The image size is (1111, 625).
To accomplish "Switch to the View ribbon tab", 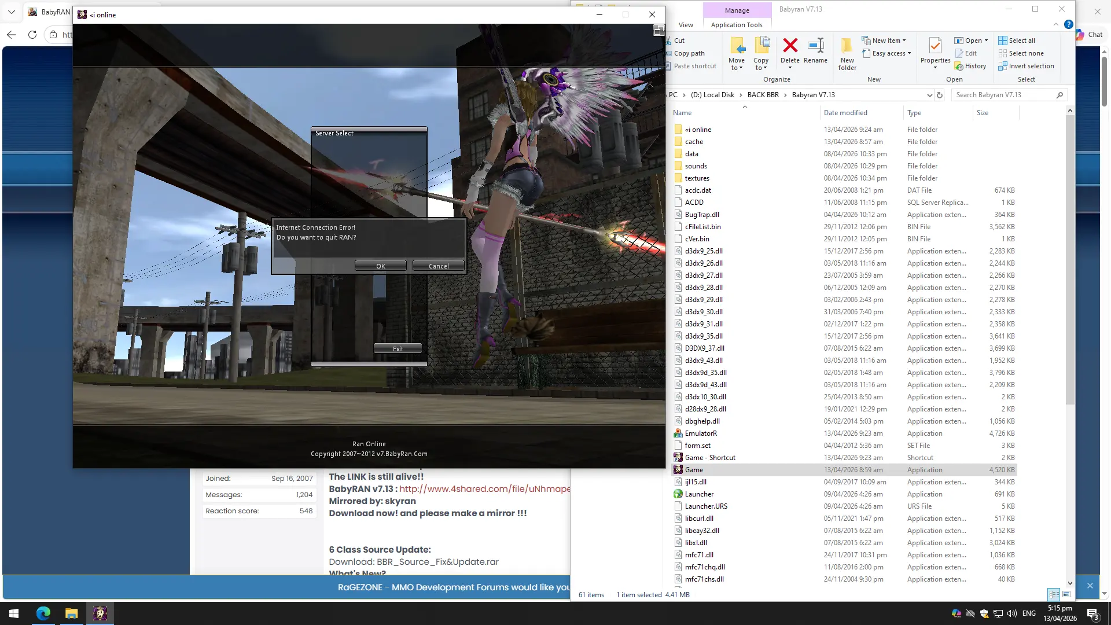I will (686, 25).
